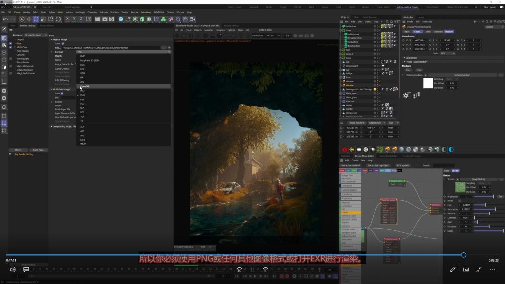
Task: Toggle the Invert checkbox in Shader panel
Action: click(460, 201)
